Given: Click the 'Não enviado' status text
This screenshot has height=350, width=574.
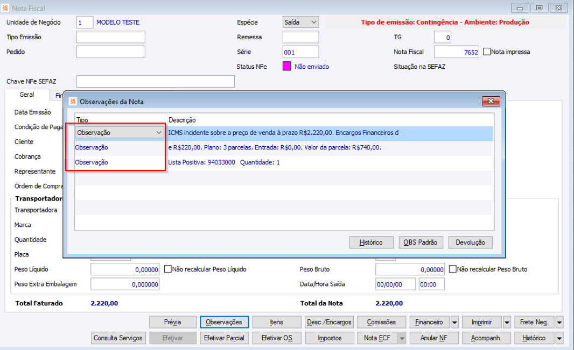Looking at the screenshot, I should 312,67.
